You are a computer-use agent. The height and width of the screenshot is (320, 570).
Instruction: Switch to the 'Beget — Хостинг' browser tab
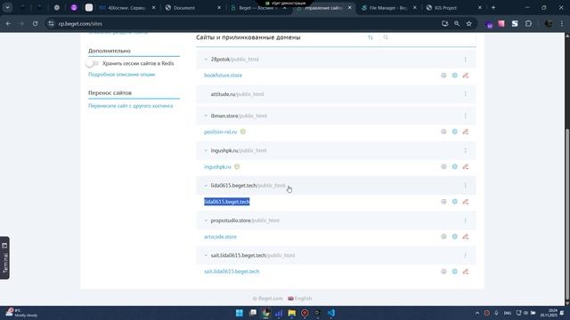pos(257,8)
